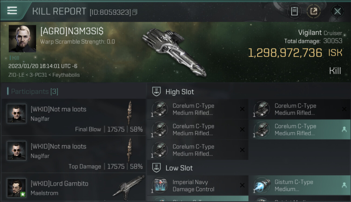351x202 pixels.
Task: View the N3M3SI$ pilot portrait
Action: [x=22, y=39]
